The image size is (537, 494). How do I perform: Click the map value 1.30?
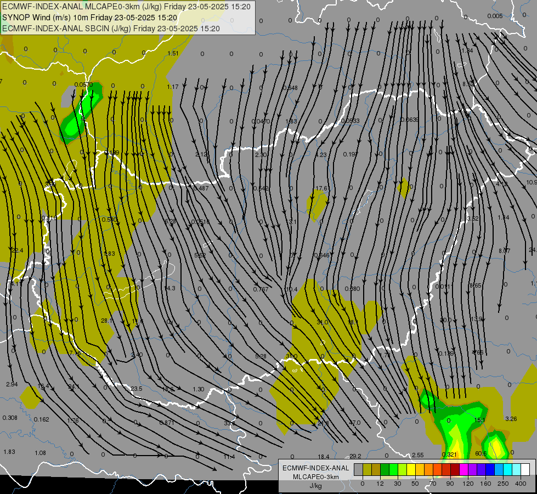coord(199,389)
